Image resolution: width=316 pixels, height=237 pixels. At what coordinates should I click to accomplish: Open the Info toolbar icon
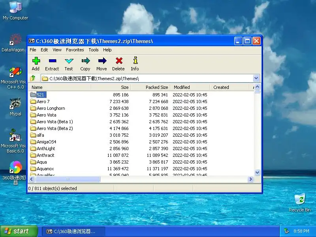pyautogui.click(x=135, y=60)
